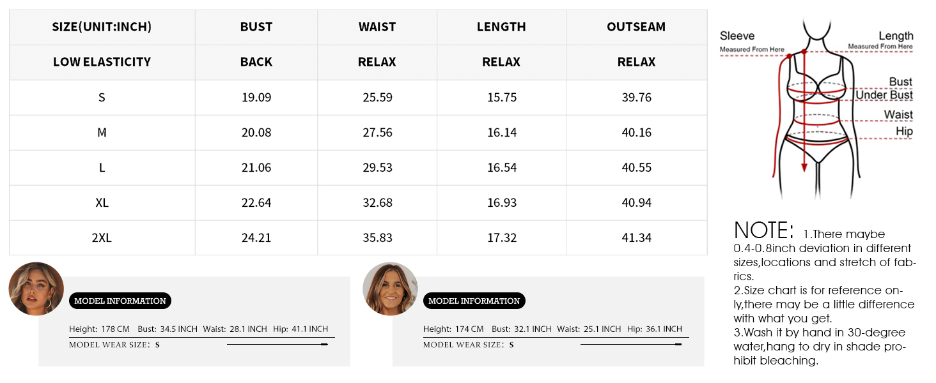Choose the S size row label
This screenshot has width=936, height=383.
pyautogui.click(x=102, y=98)
